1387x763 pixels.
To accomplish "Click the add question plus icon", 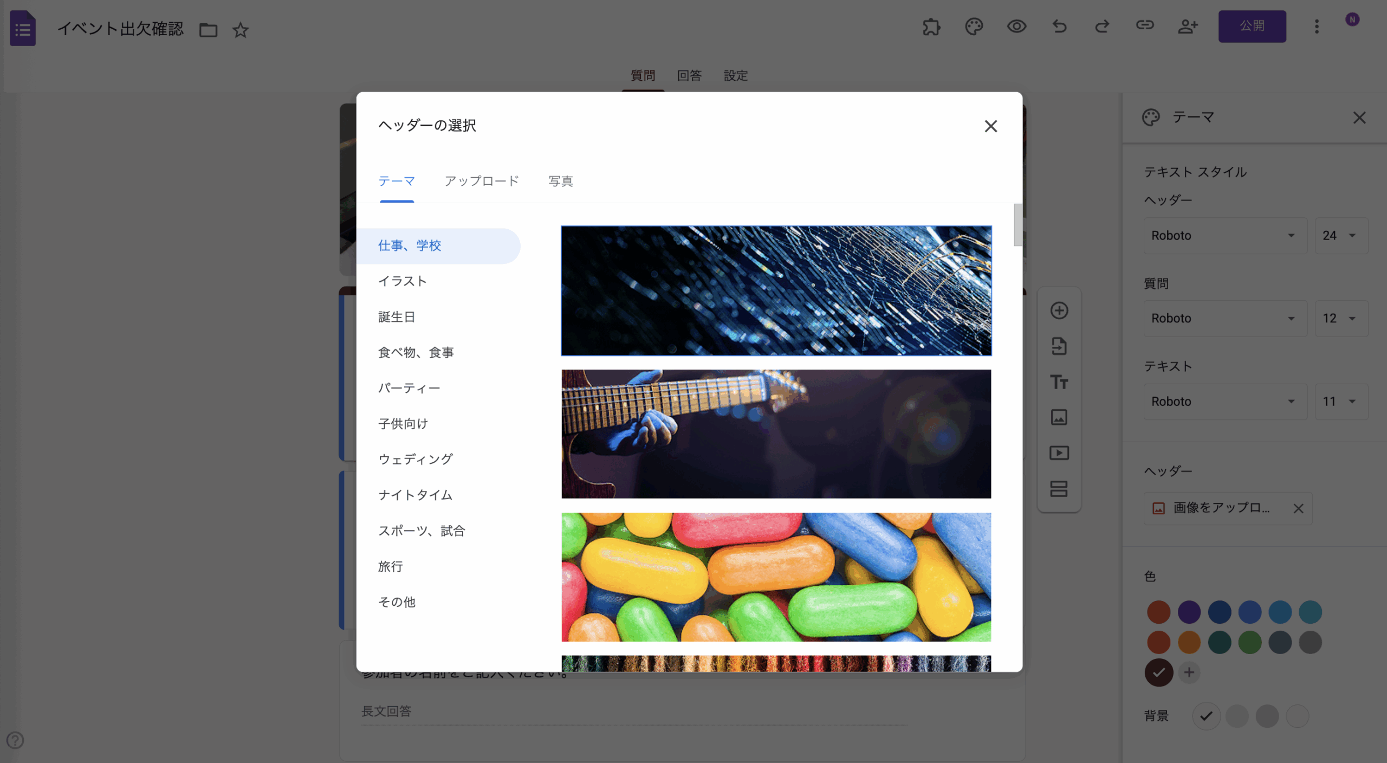I will pyautogui.click(x=1059, y=311).
